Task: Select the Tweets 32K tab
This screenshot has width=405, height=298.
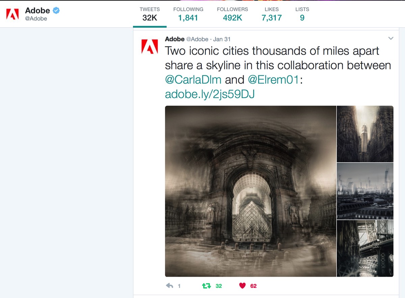Action: 150,14
